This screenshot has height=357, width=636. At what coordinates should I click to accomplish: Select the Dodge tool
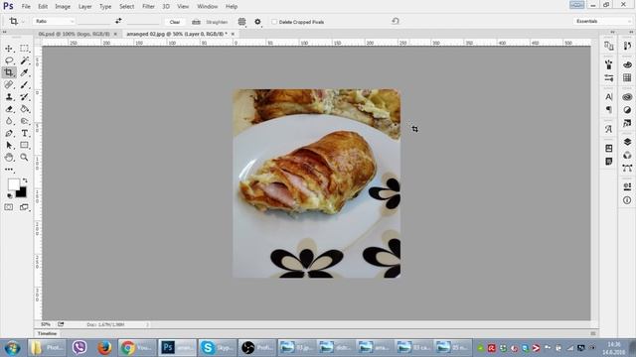[24, 121]
